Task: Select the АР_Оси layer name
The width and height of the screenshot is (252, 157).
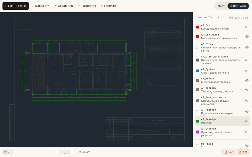Action: [206, 25]
